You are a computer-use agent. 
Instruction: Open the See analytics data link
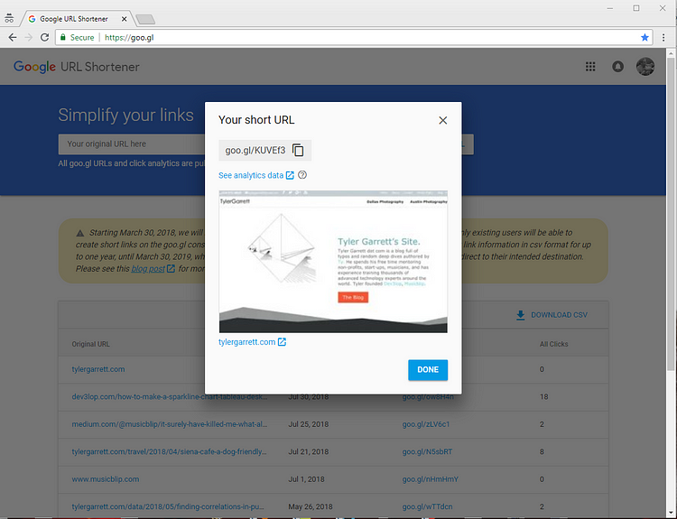[256, 175]
